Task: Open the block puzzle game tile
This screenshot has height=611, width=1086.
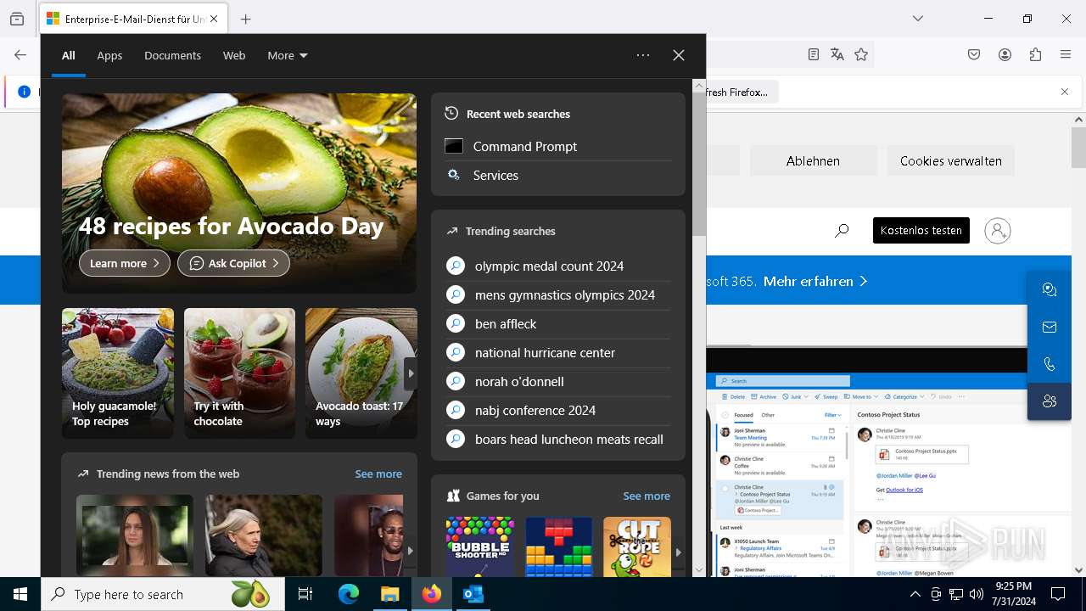Action: (558, 547)
